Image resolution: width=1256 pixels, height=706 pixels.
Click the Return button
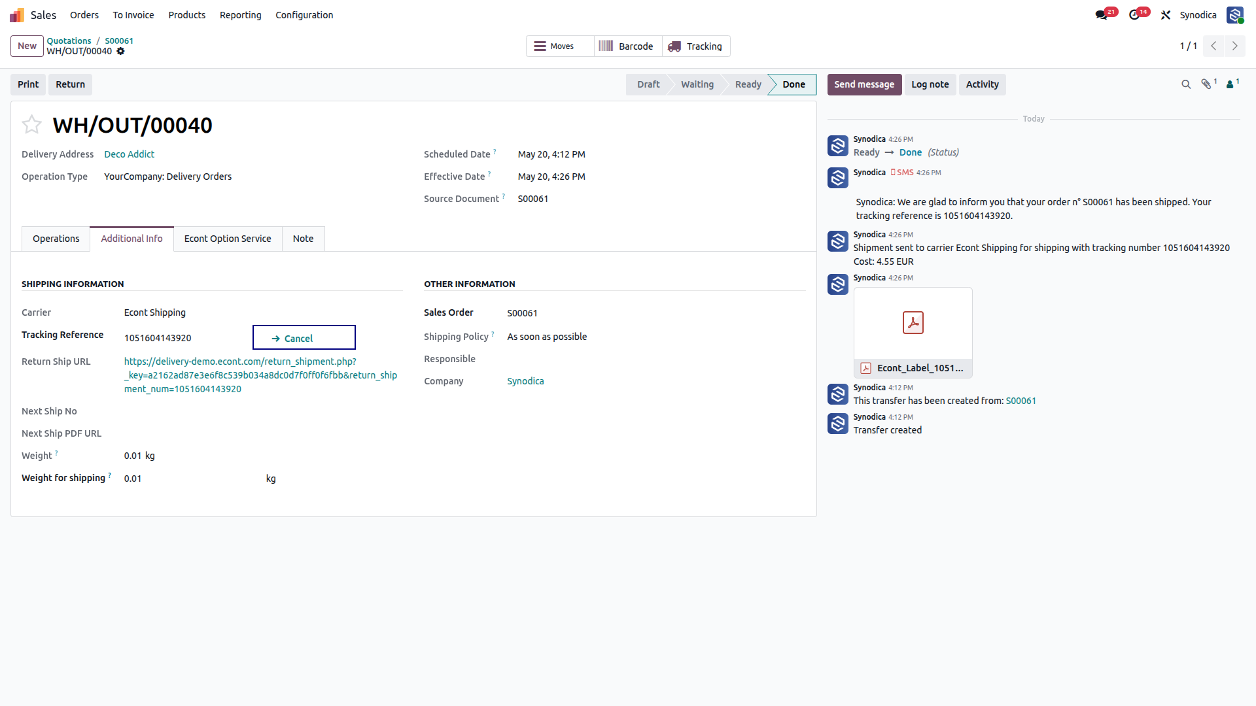(71, 84)
